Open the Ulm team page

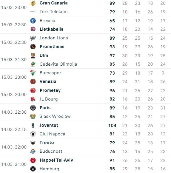[44, 55]
